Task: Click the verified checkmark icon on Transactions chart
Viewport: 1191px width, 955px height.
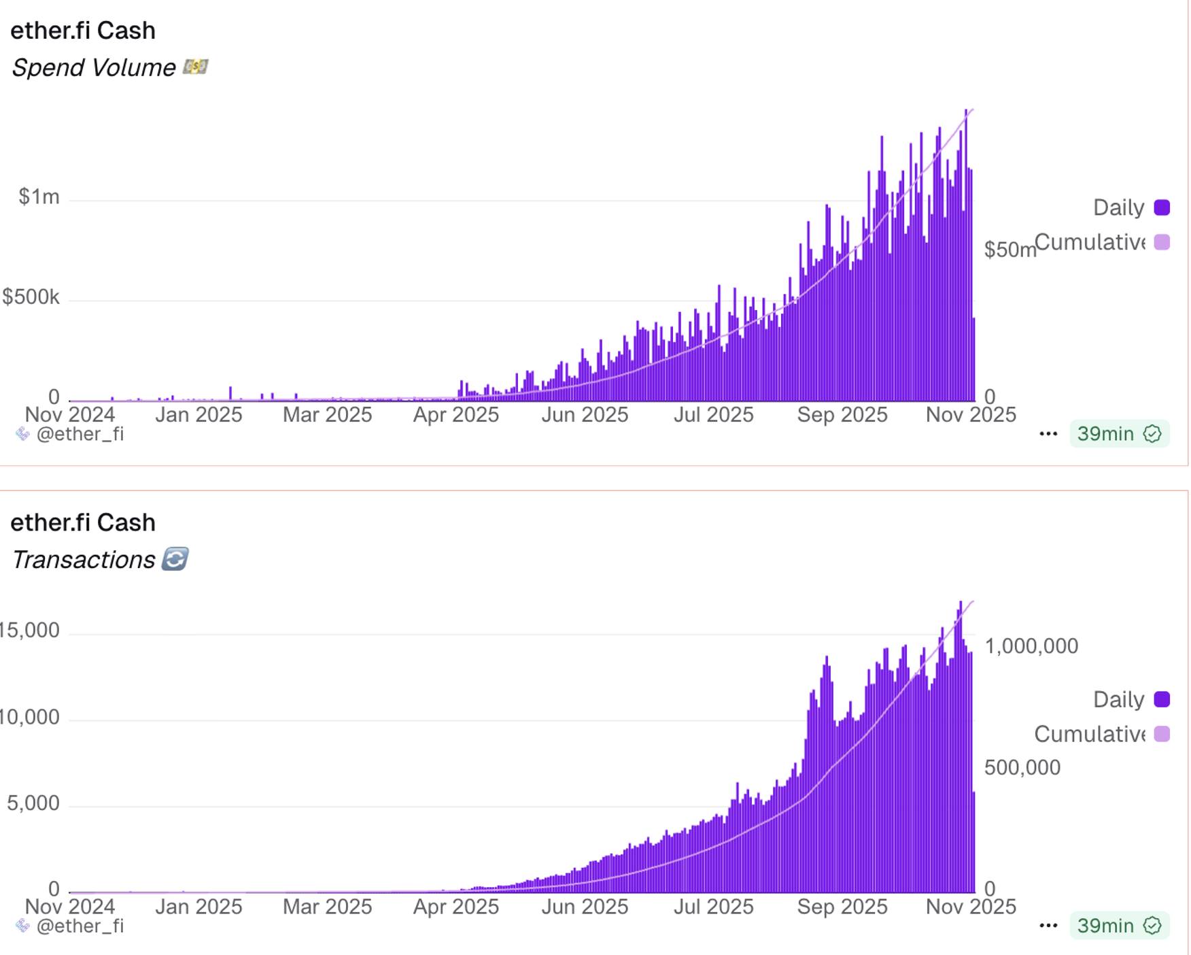Action: [x=1152, y=926]
